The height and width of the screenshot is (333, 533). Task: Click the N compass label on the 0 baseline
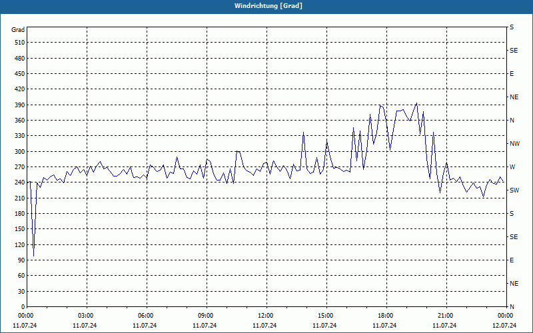tap(512, 307)
